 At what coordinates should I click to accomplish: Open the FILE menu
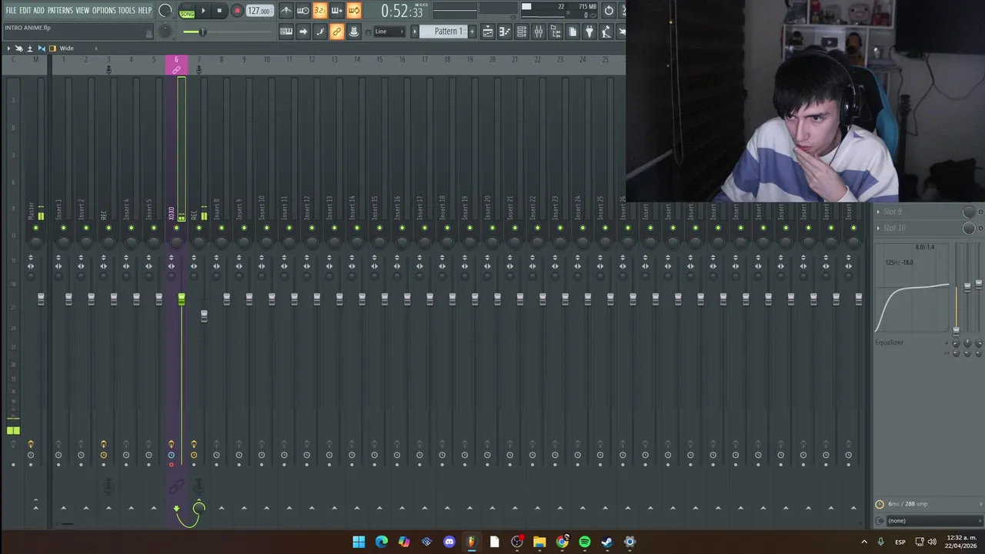11,11
